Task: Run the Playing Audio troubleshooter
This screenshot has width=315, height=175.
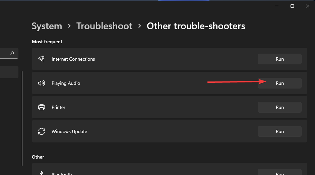Action: click(279, 83)
